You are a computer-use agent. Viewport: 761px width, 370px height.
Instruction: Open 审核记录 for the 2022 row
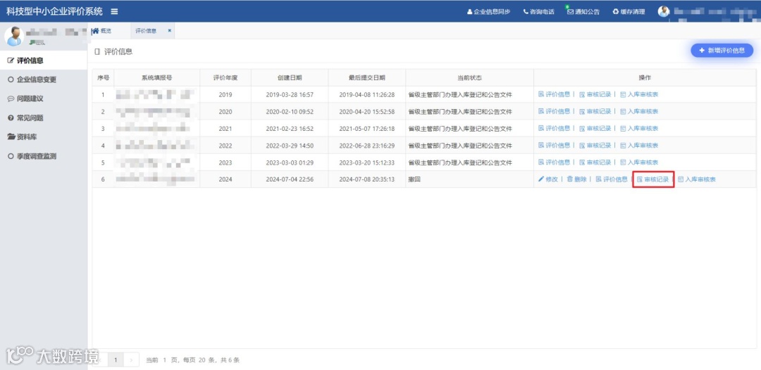[x=595, y=146]
